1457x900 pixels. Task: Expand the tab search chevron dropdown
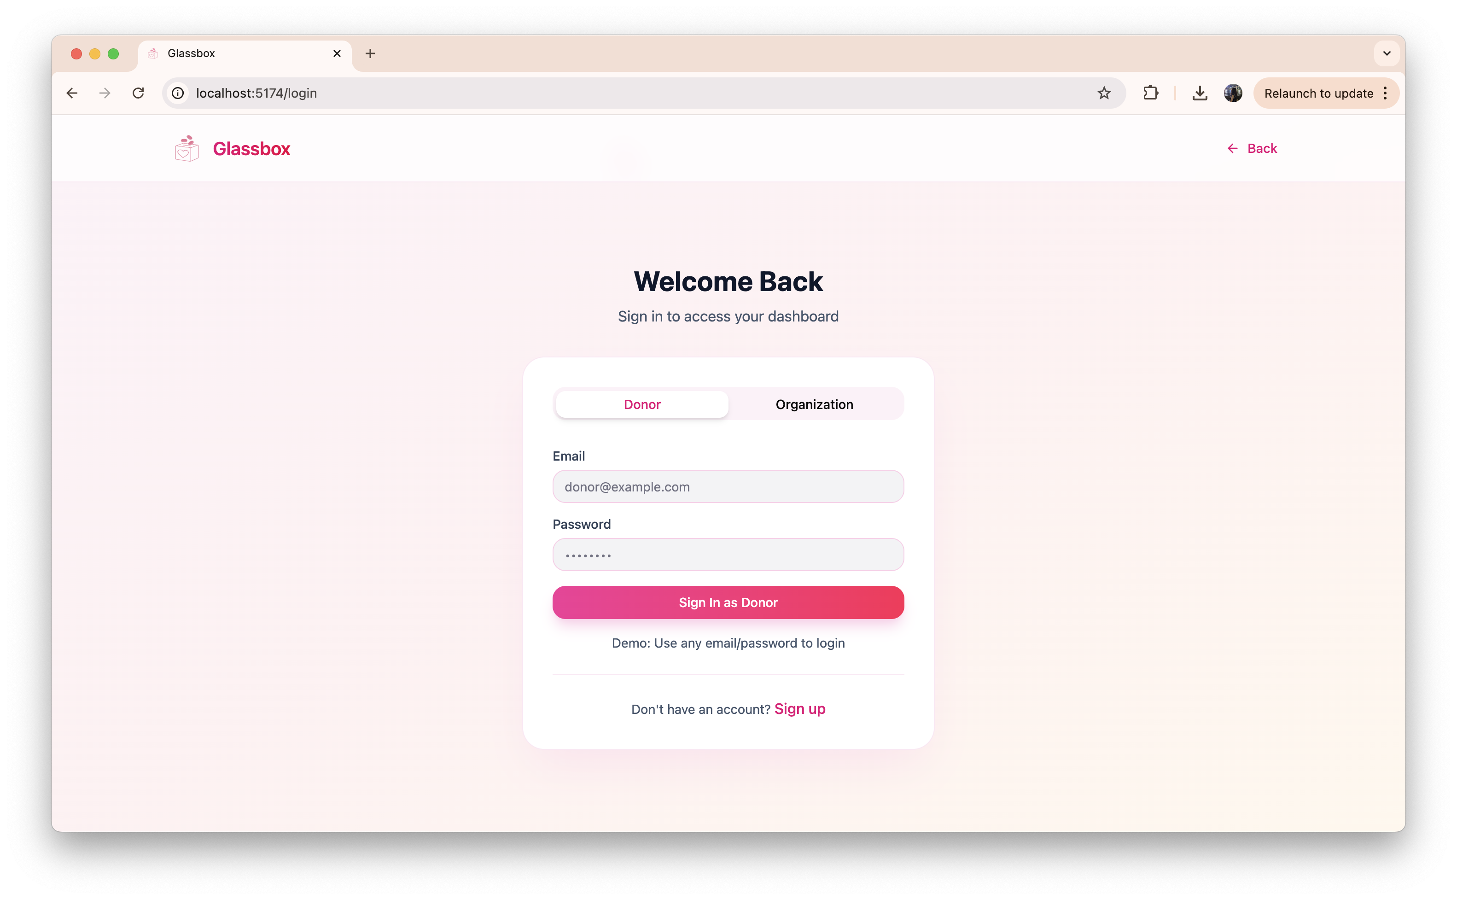pyautogui.click(x=1387, y=53)
